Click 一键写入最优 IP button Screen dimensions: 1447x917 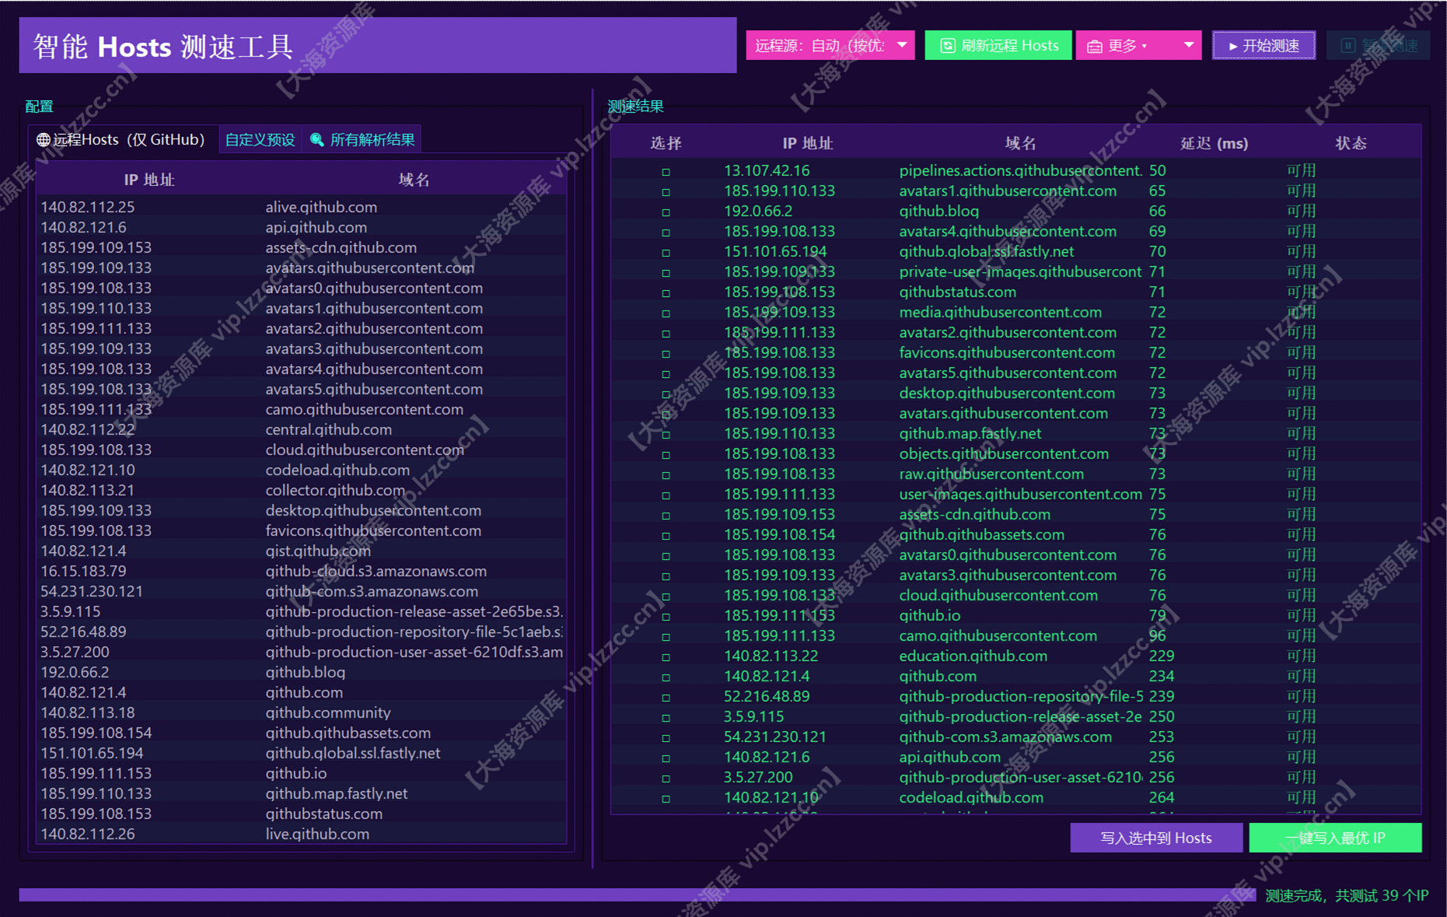click(x=1335, y=838)
